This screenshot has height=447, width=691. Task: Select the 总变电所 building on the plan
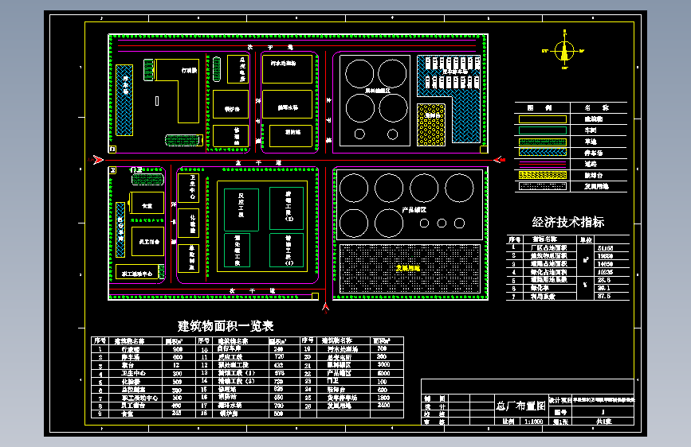238,69
